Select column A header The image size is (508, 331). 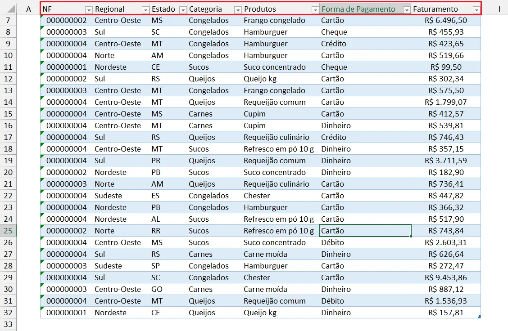28,9
